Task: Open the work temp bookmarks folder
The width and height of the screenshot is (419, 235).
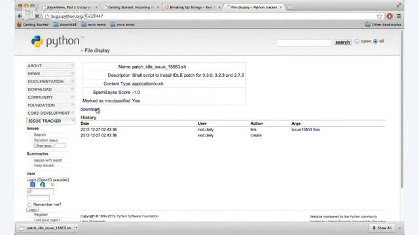Action: coord(94,25)
